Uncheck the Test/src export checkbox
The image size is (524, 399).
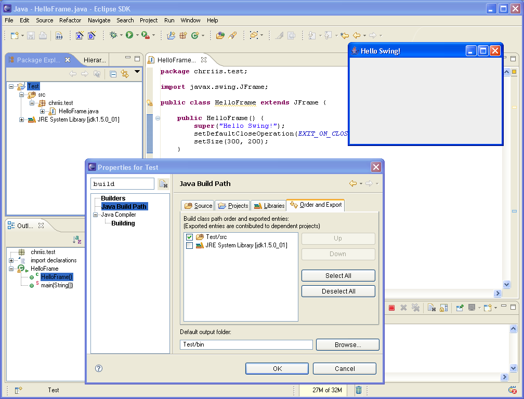pos(189,237)
